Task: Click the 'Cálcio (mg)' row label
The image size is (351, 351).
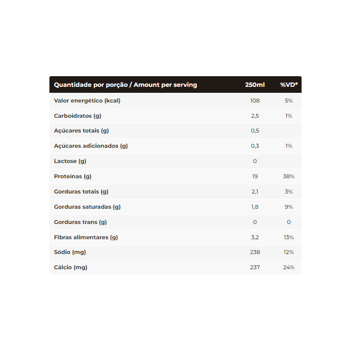Action: tap(71, 267)
